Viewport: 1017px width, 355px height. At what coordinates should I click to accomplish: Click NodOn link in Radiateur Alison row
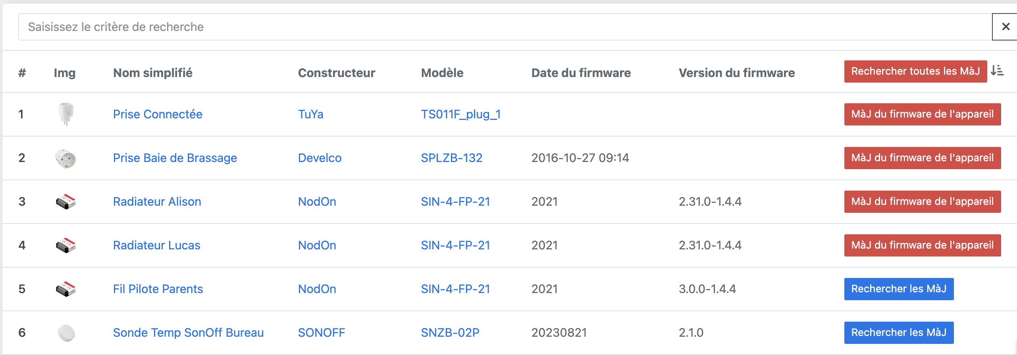pyautogui.click(x=317, y=202)
